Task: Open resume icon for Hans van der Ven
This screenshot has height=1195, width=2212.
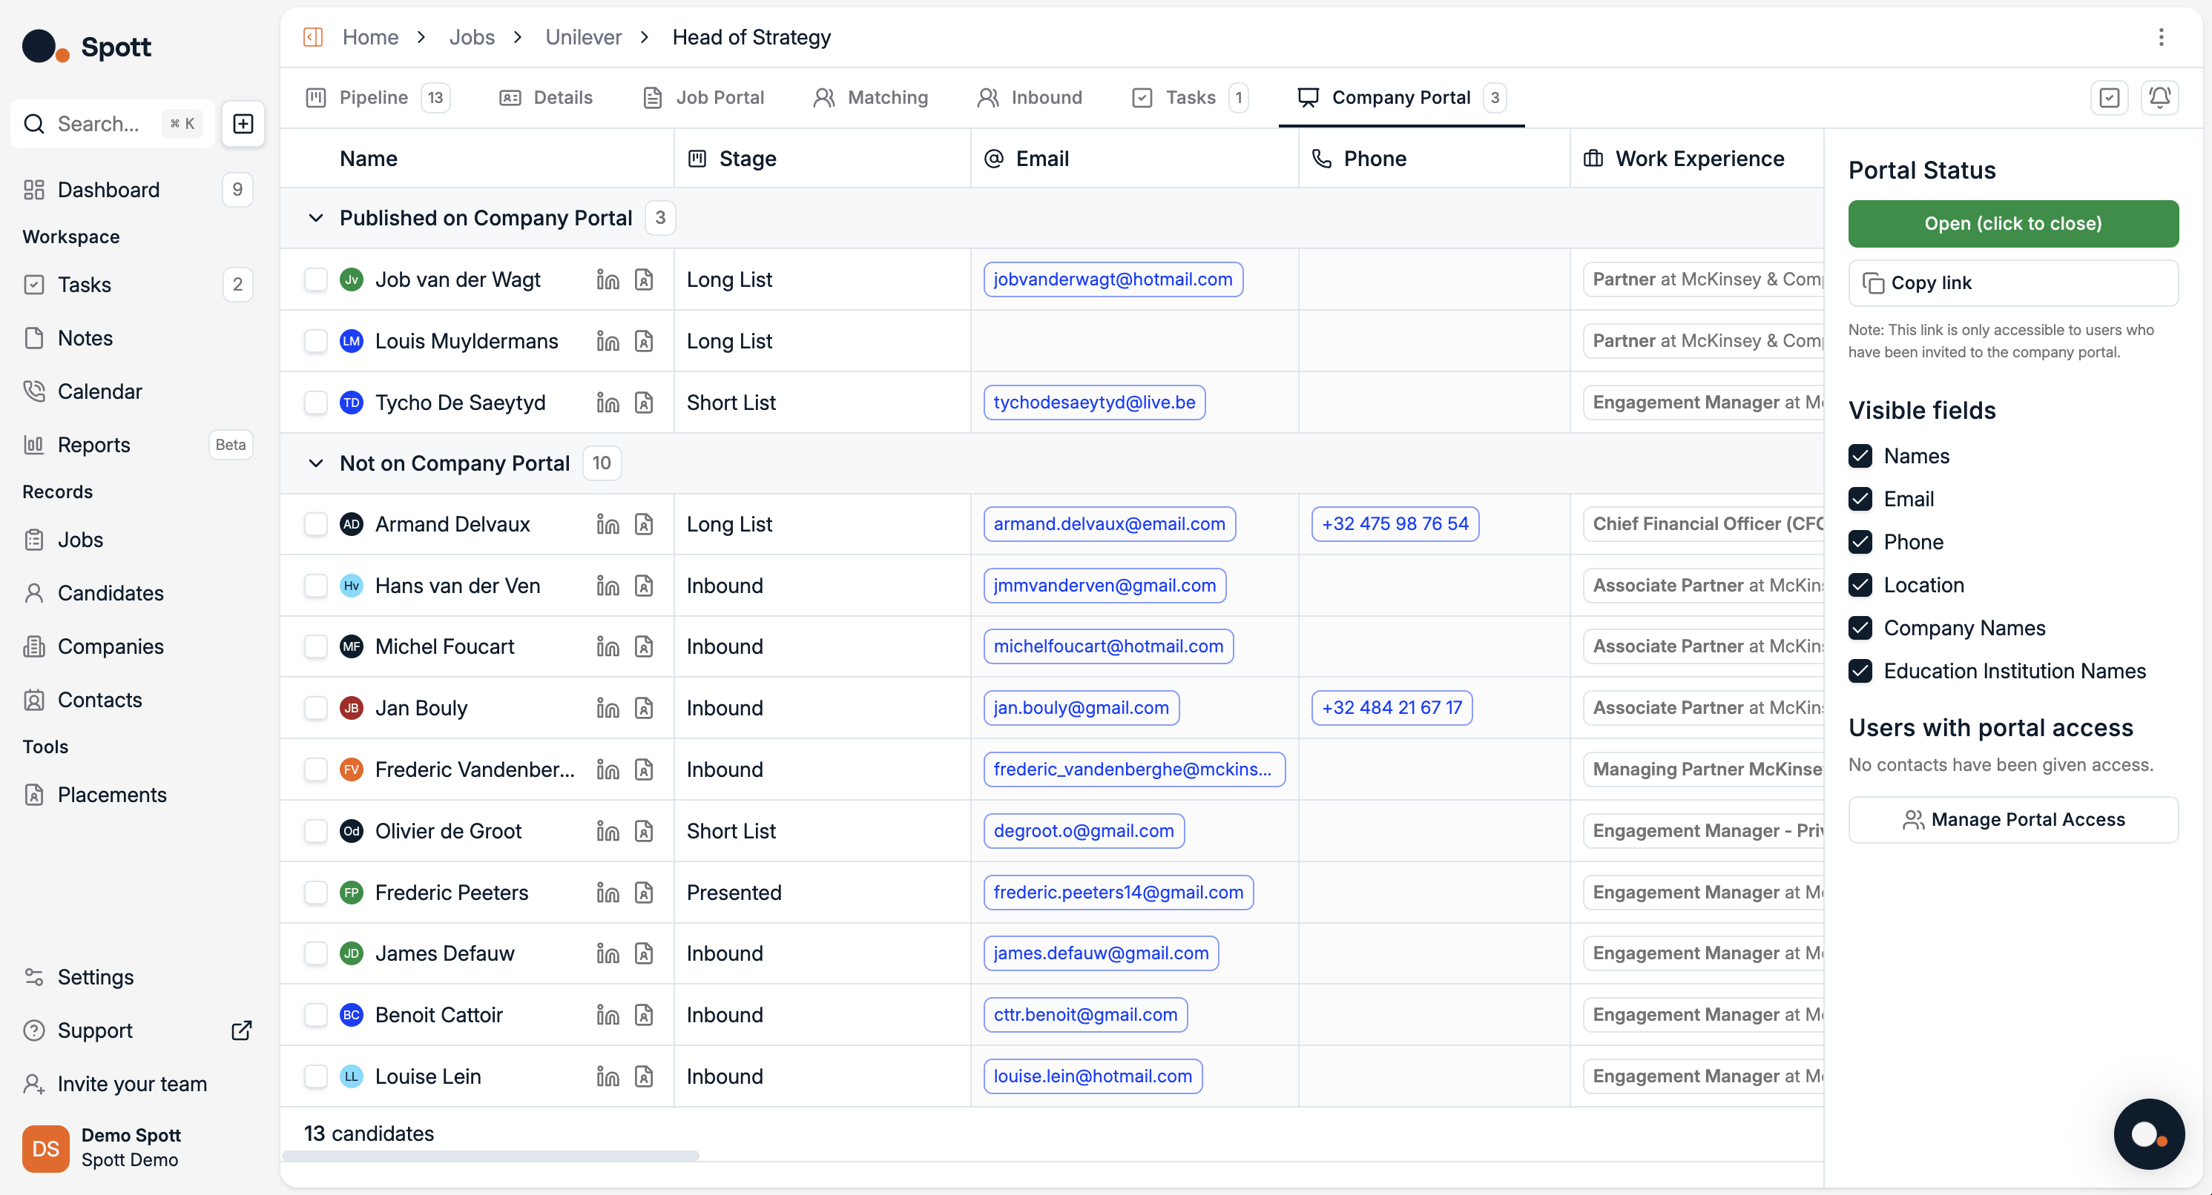Action: [644, 586]
